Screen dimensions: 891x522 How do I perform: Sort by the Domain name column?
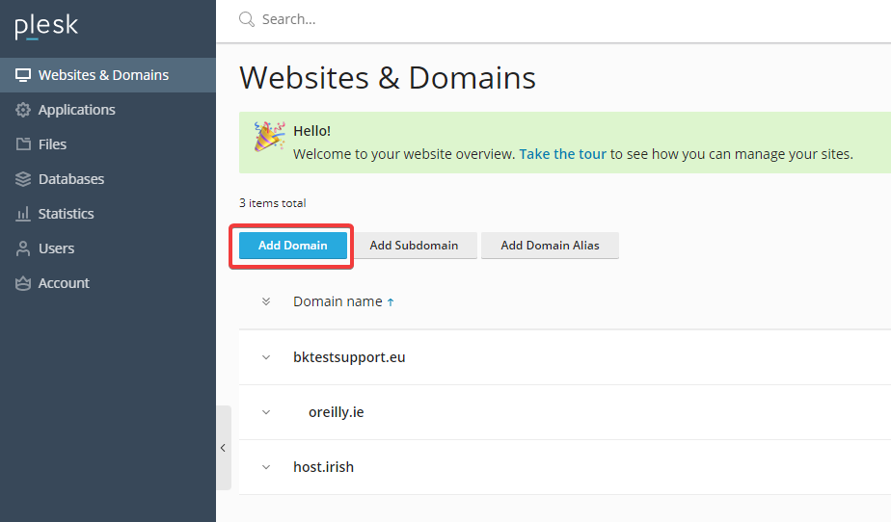click(337, 301)
